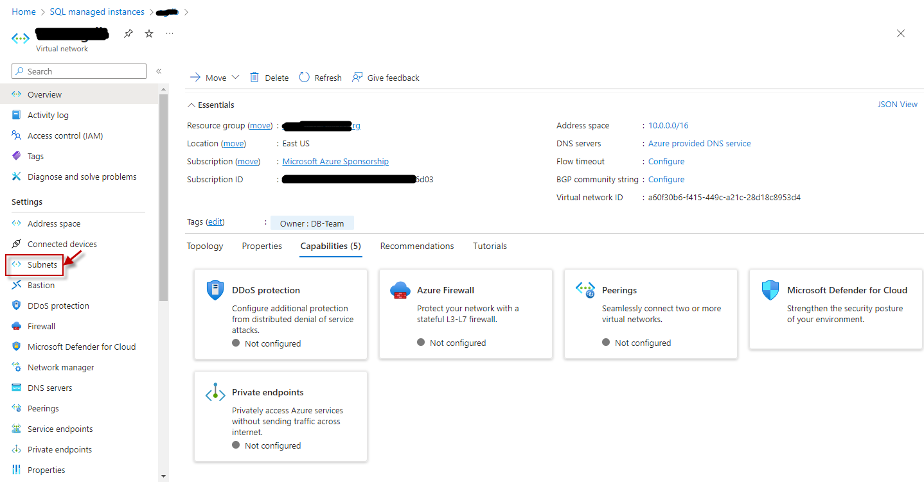Open the Tutorials tab
The width and height of the screenshot is (924, 482).
click(490, 246)
